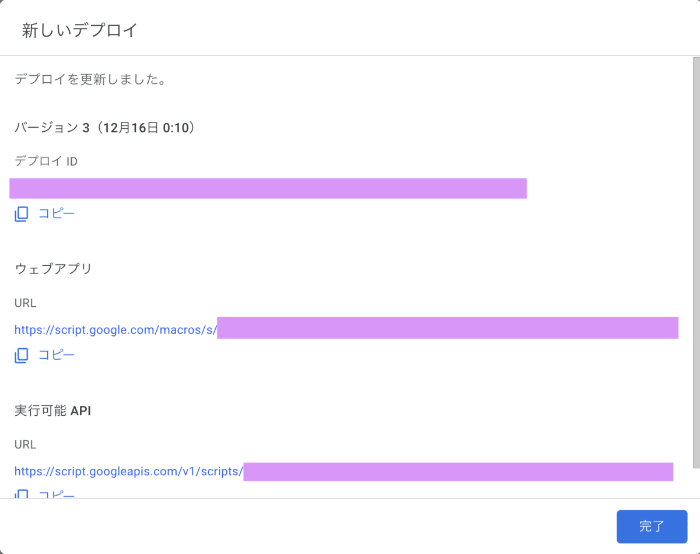Click the バージョン 3 timestamp line
This screenshot has height=554, width=700.
tap(104, 127)
